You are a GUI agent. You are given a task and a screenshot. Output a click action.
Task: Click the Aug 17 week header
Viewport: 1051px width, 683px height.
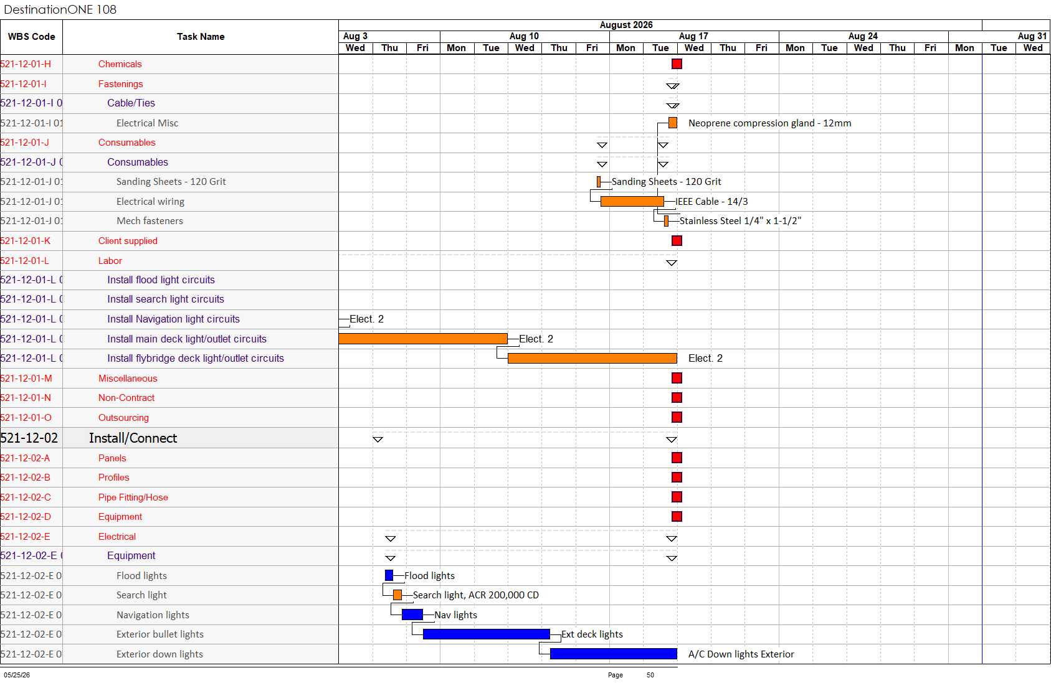(693, 36)
